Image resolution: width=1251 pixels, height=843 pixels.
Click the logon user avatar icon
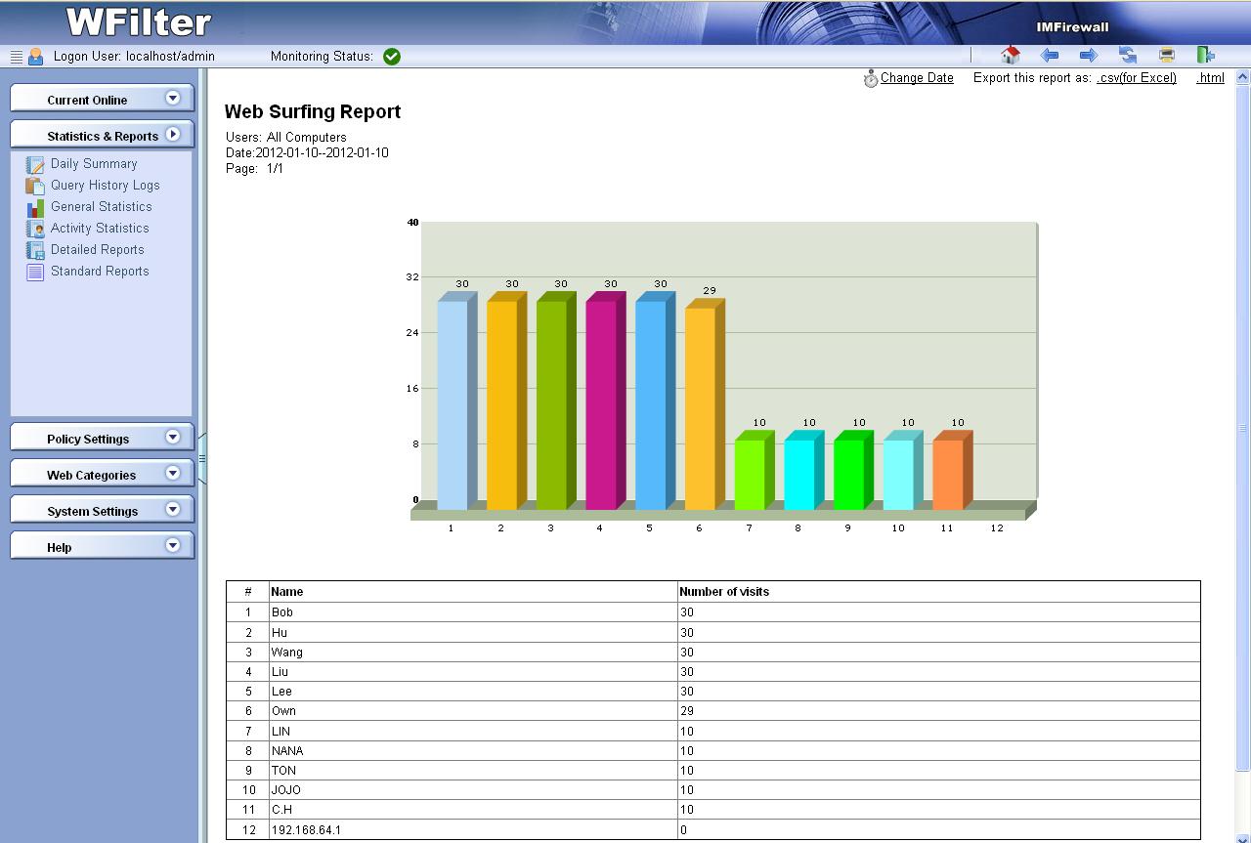tap(36, 57)
